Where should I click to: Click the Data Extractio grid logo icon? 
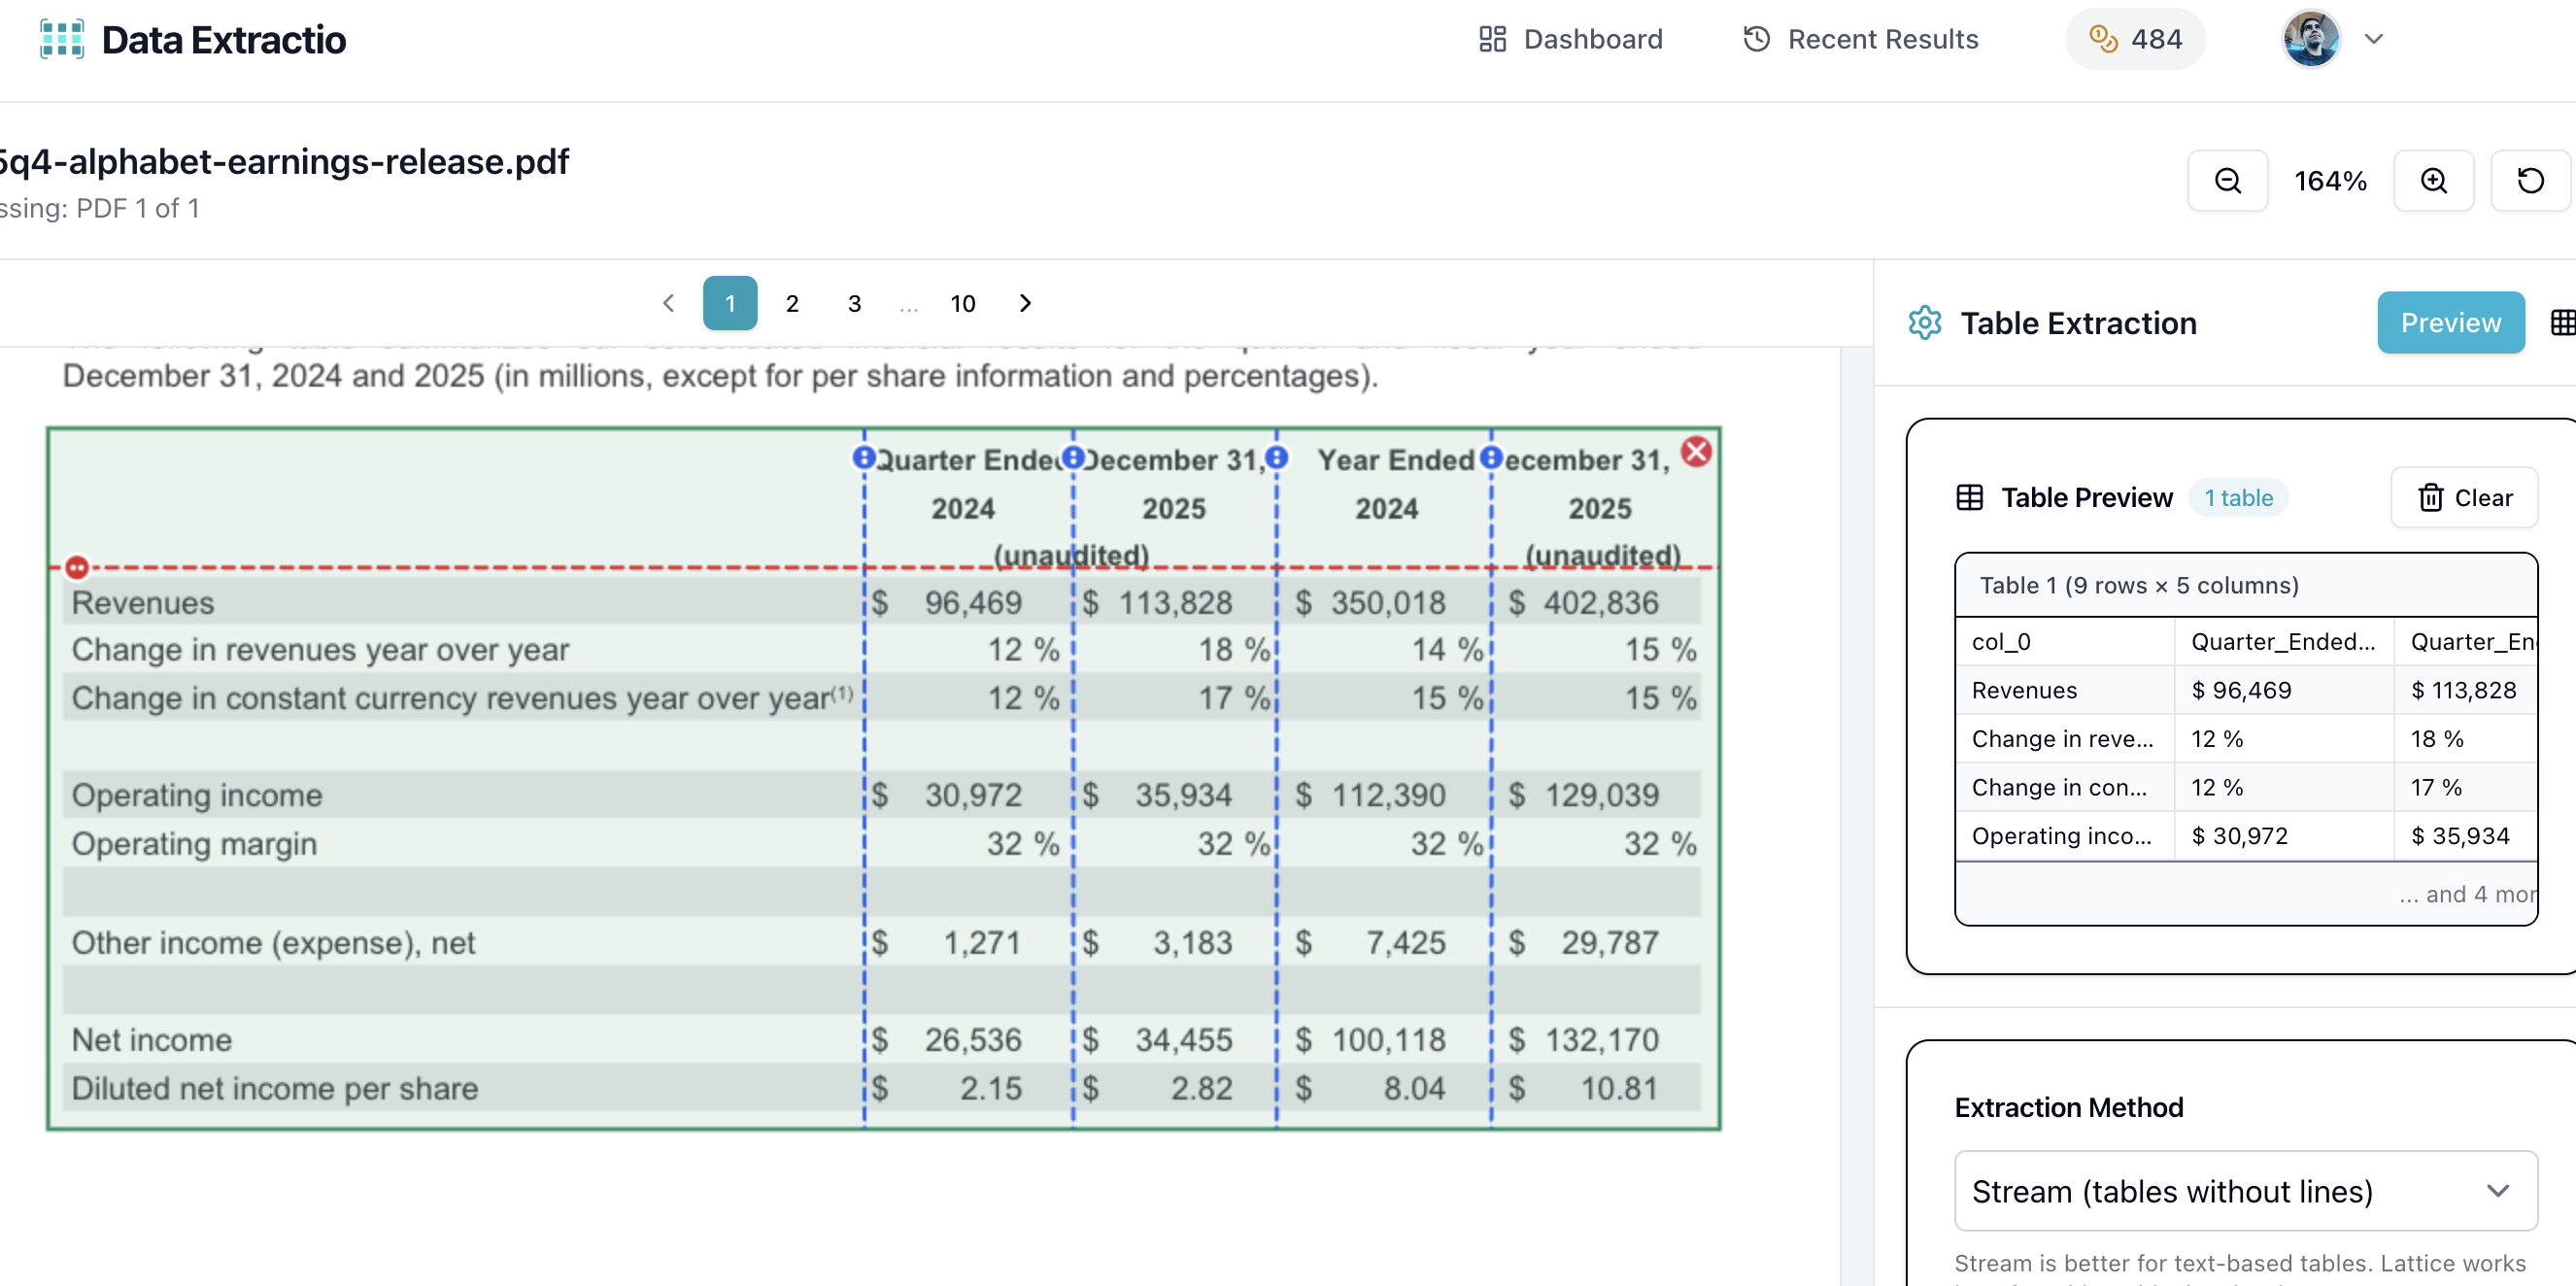tap(62, 40)
